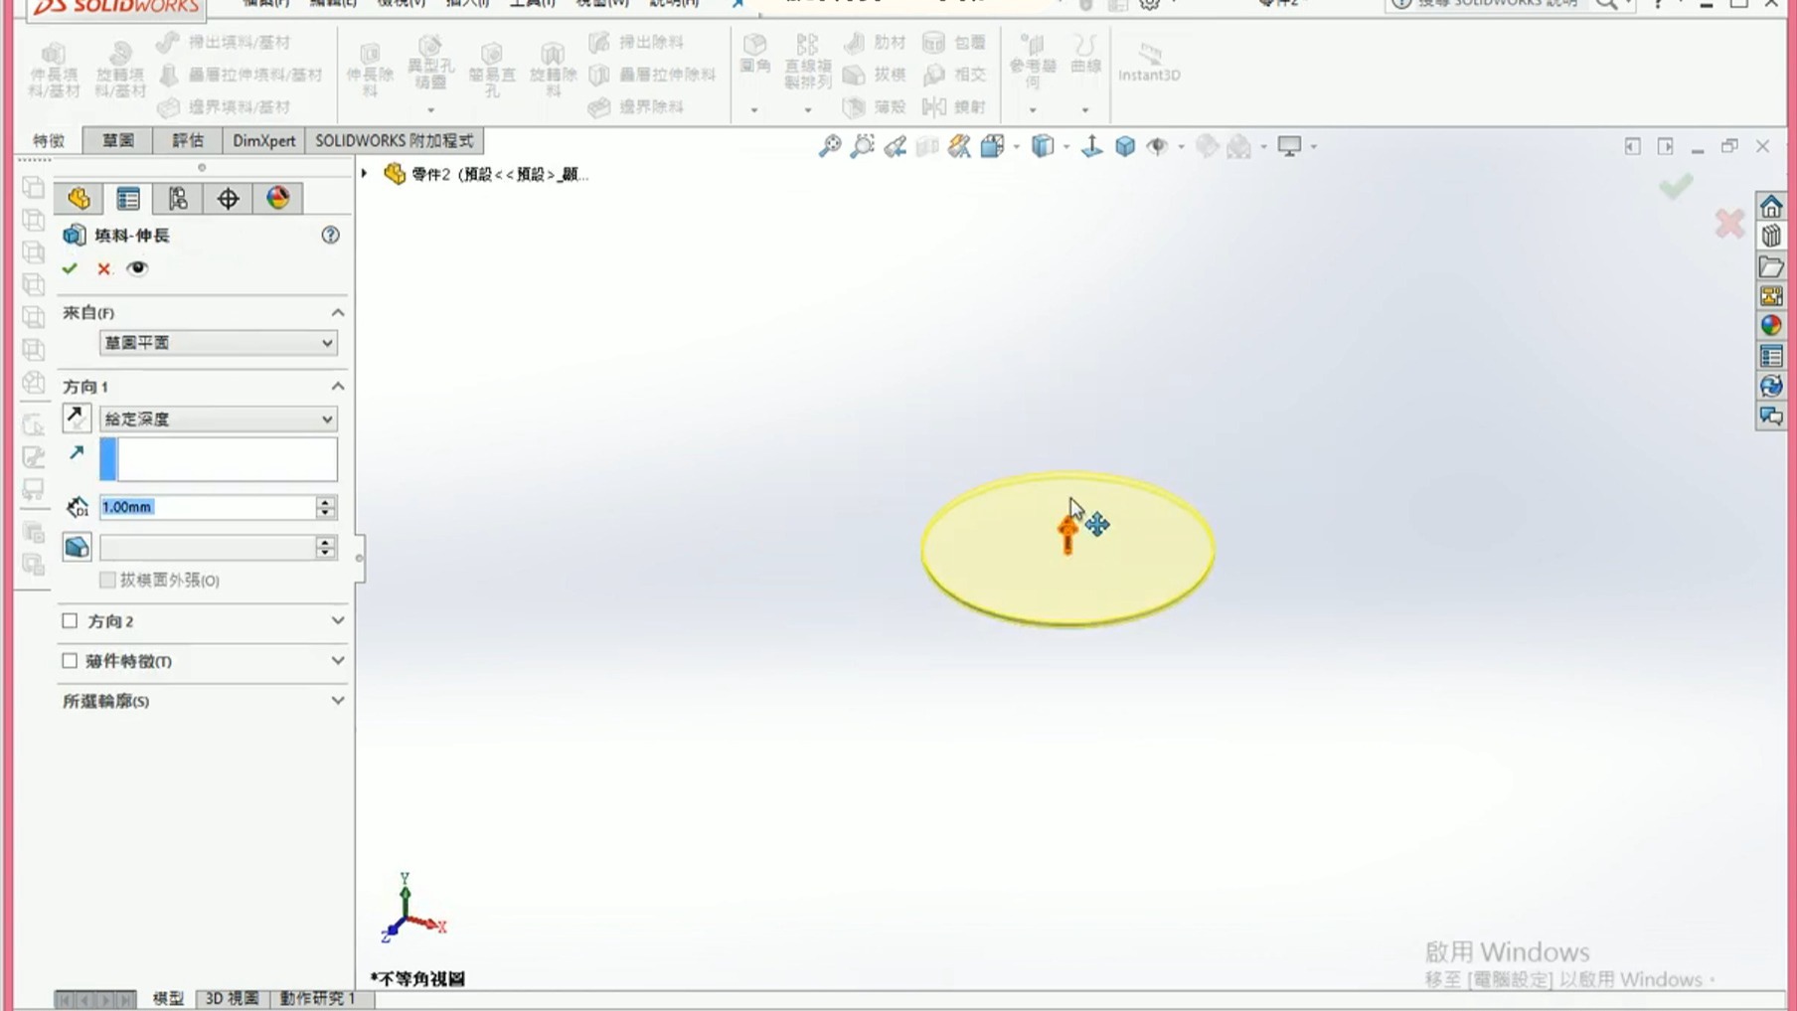Open the FeatureManager design tree tab

(x=80, y=198)
